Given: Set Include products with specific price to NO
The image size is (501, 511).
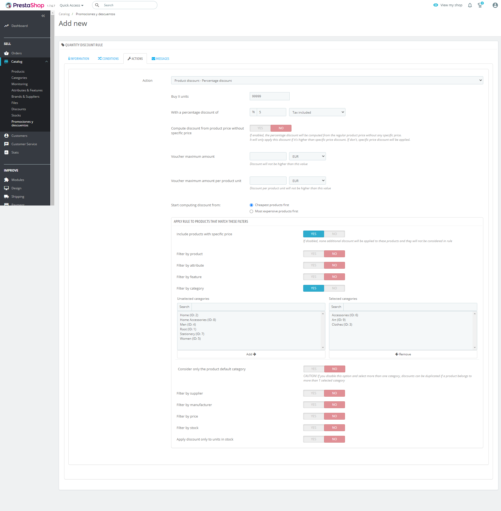Looking at the screenshot, I should 334,234.
